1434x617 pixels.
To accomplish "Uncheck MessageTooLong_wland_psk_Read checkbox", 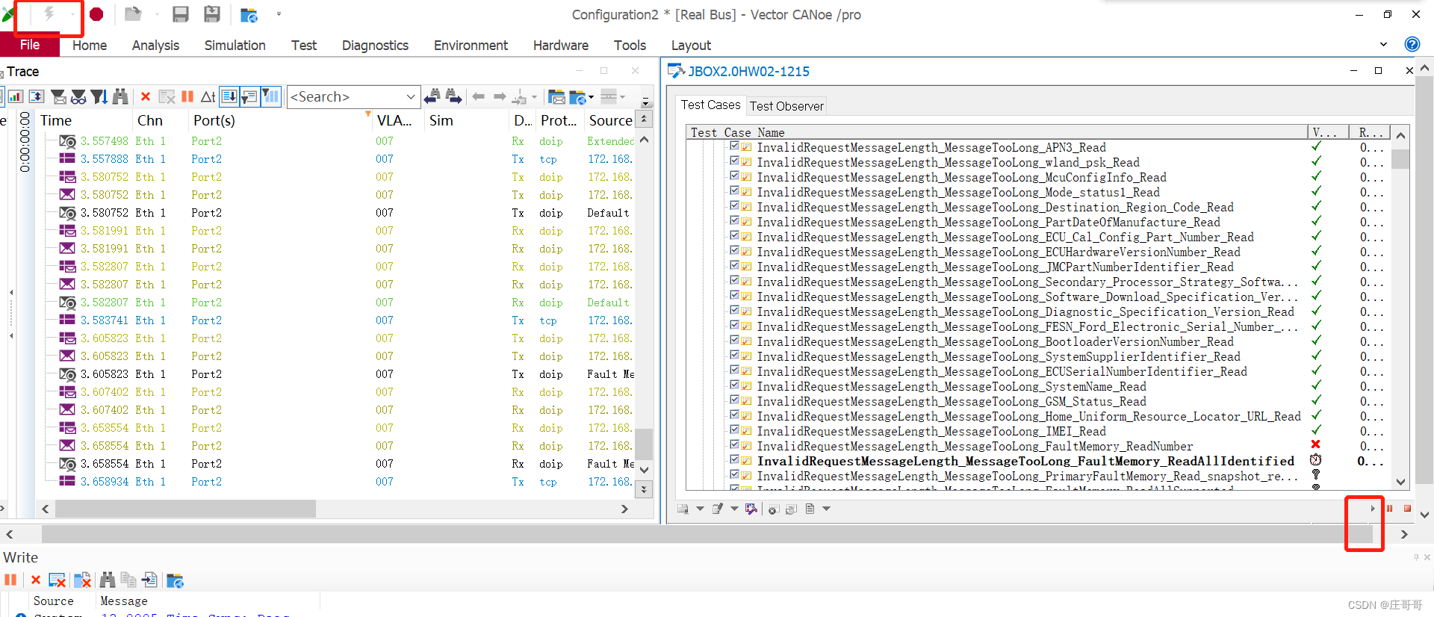I will click(735, 161).
